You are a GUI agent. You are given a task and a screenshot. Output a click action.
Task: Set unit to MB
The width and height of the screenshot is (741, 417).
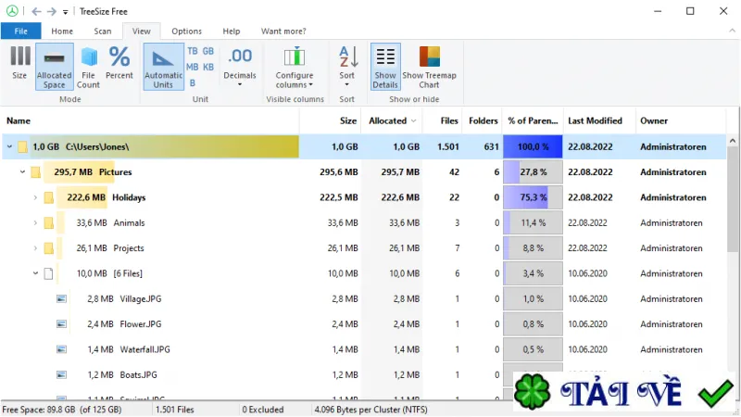(193, 67)
